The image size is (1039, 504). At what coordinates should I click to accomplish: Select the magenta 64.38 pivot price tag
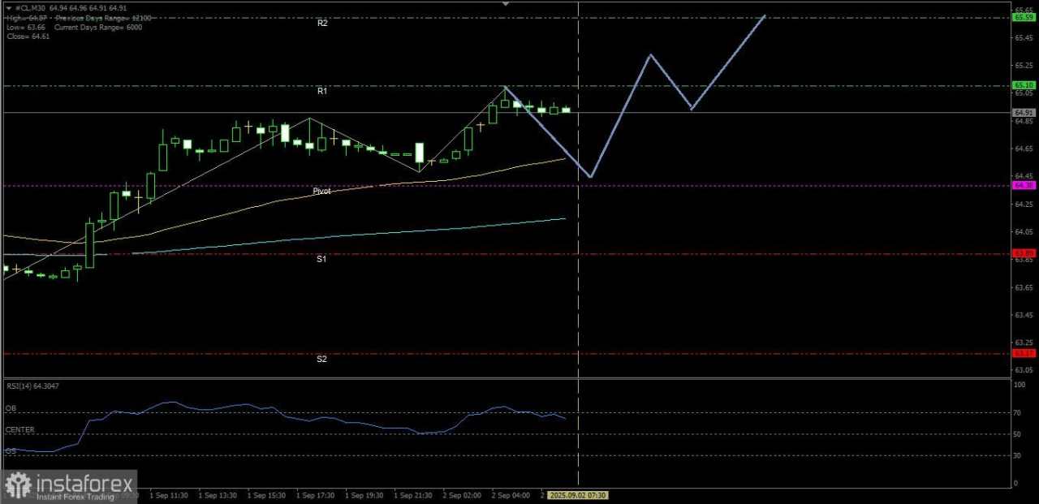(1024, 185)
